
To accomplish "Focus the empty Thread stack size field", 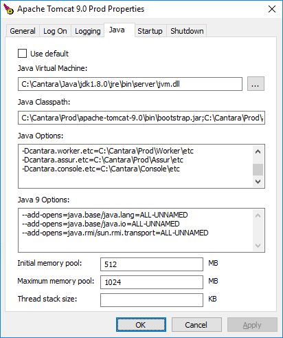I will click(152, 300).
